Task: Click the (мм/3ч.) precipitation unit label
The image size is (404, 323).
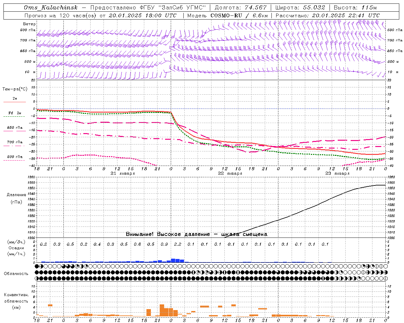Action: tap(16, 242)
